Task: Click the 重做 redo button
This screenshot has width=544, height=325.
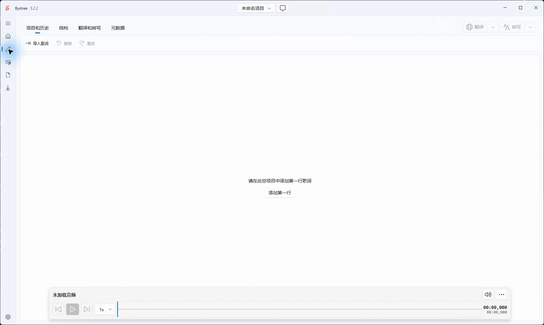Action: [87, 43]
